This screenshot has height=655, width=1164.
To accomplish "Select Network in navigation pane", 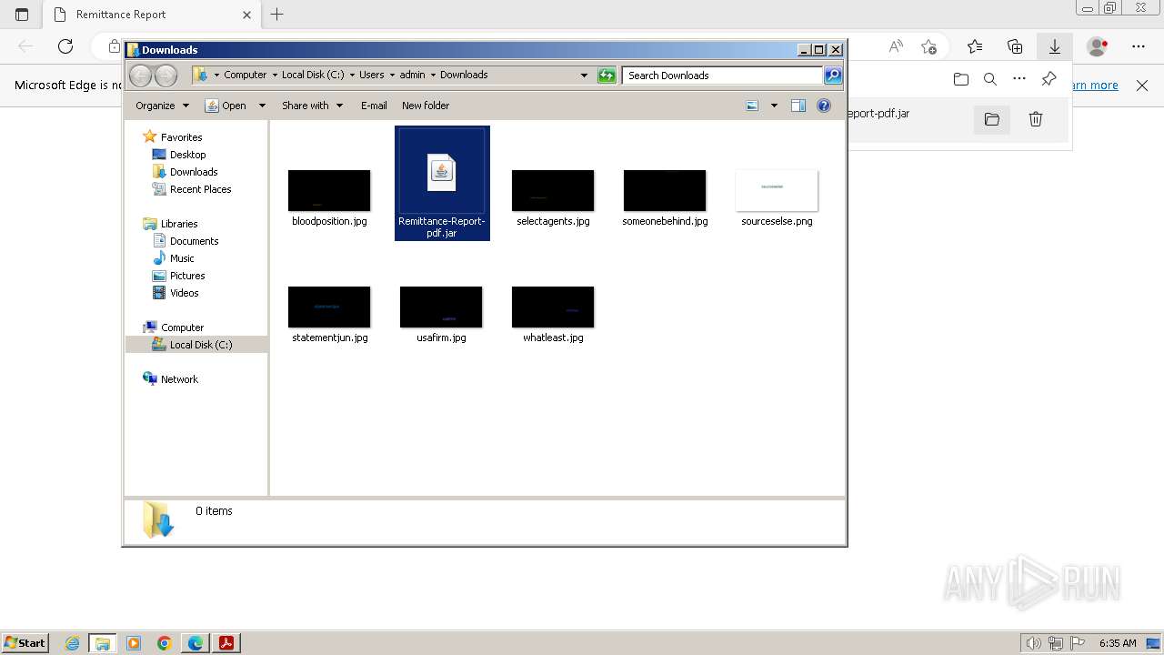I will point(179,379).
